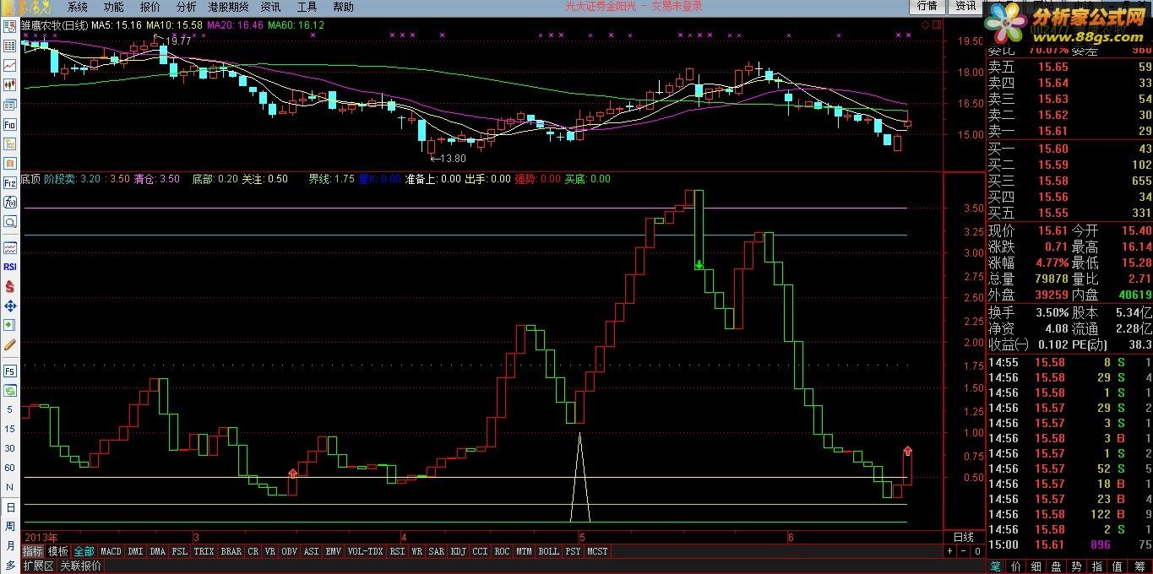Open the 日线 period selector

pos(963,537)
